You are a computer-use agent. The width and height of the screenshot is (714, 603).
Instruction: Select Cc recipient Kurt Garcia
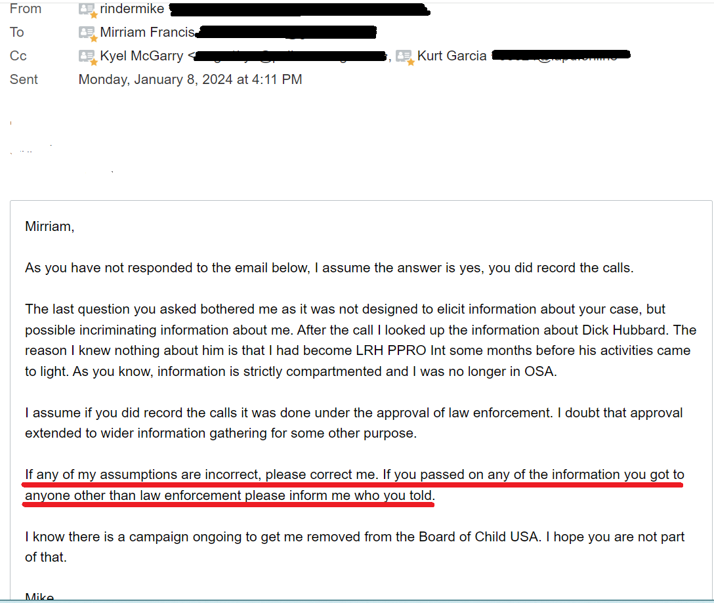[451, 56]
